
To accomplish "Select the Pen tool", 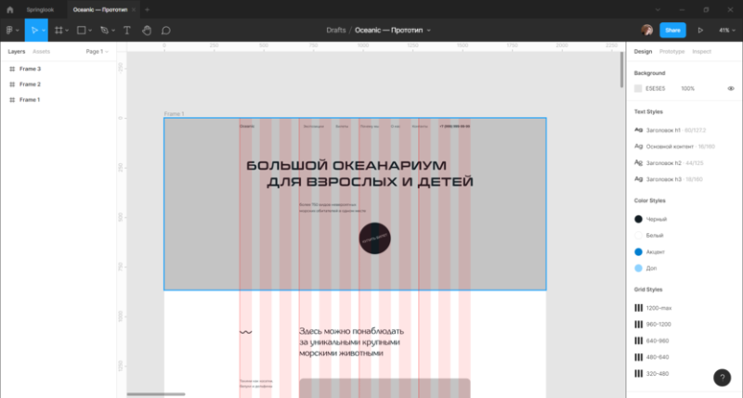I will (x=105, y=31).
